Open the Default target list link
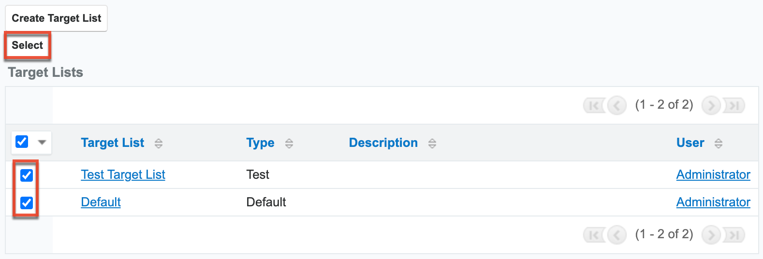Image resolution: width=763 pixels, height=259 pixels. click(101, 202)
